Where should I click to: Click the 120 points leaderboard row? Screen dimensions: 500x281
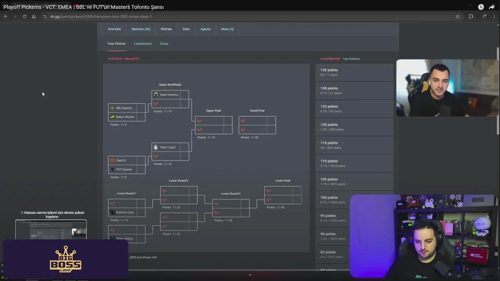pyautogui.click(x=354, y=127)
